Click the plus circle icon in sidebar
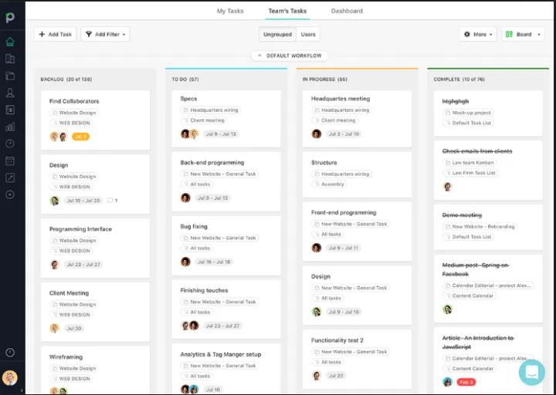 (10, 194)
